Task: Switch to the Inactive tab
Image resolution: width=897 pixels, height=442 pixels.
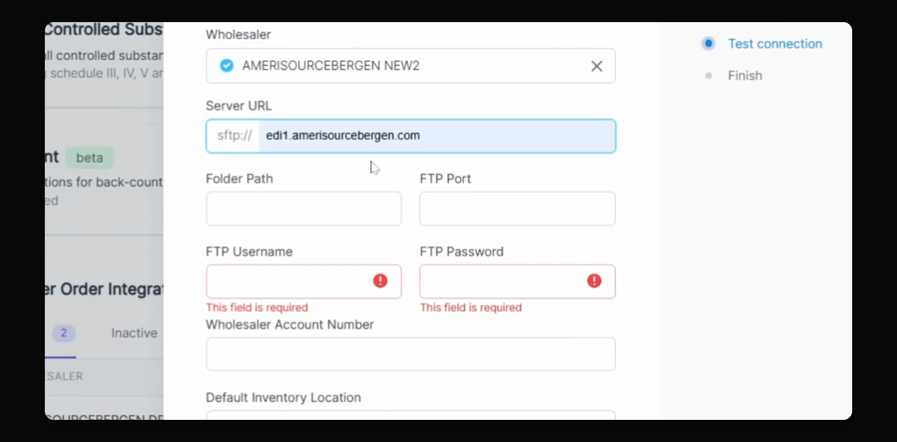Action: (x=134, y=333)
